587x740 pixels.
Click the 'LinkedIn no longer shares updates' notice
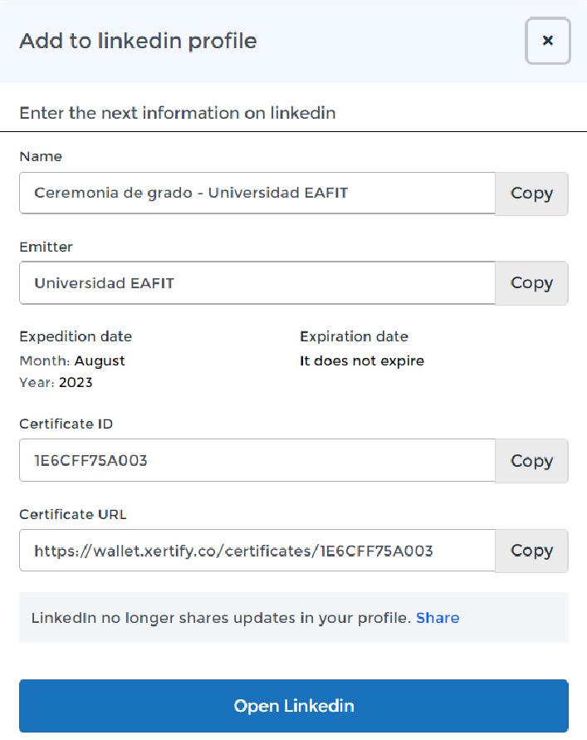tap(221, 618)
